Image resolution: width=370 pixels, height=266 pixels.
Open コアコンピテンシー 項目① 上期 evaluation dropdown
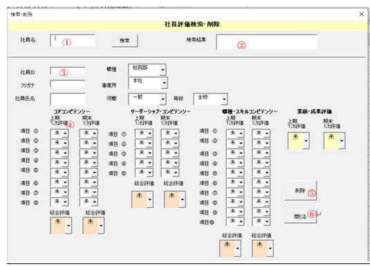(59, 134)
